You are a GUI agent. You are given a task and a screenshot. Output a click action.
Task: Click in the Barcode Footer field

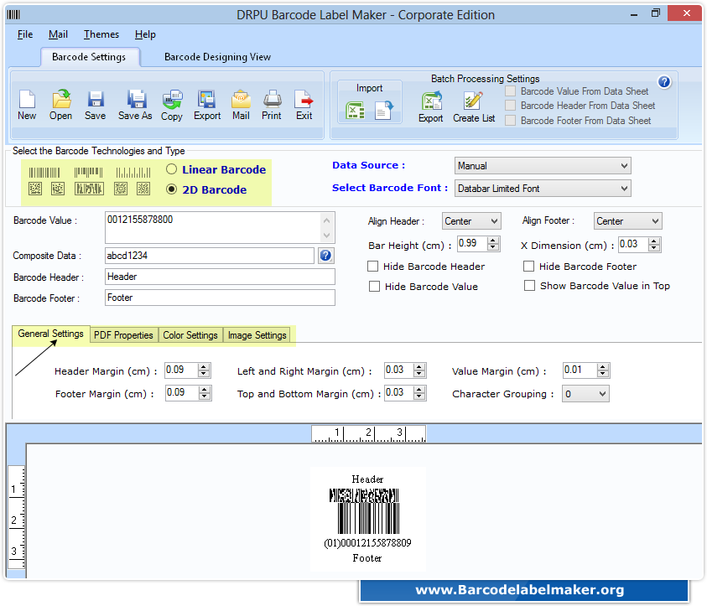click(x=220, y=298)
